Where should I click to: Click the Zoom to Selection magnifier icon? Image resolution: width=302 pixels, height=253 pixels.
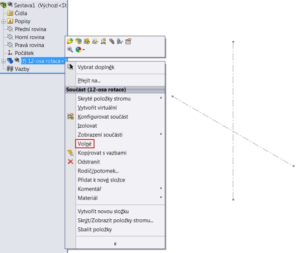tap(70, 50)
